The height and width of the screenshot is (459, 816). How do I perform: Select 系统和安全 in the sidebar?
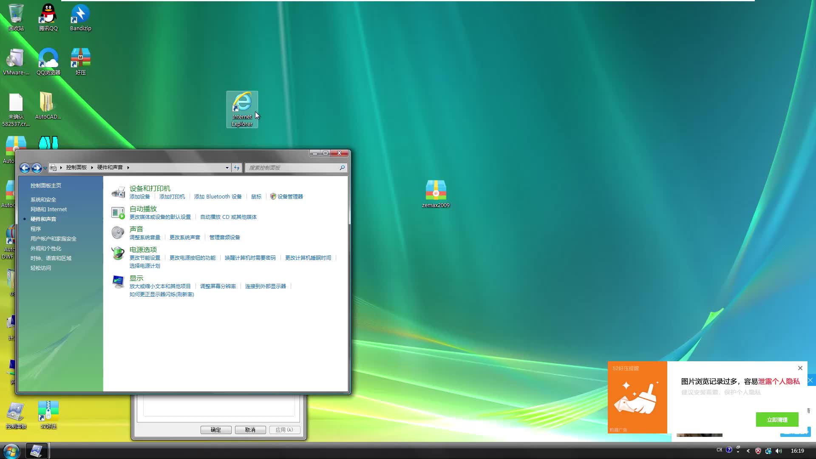click(43, 199)
